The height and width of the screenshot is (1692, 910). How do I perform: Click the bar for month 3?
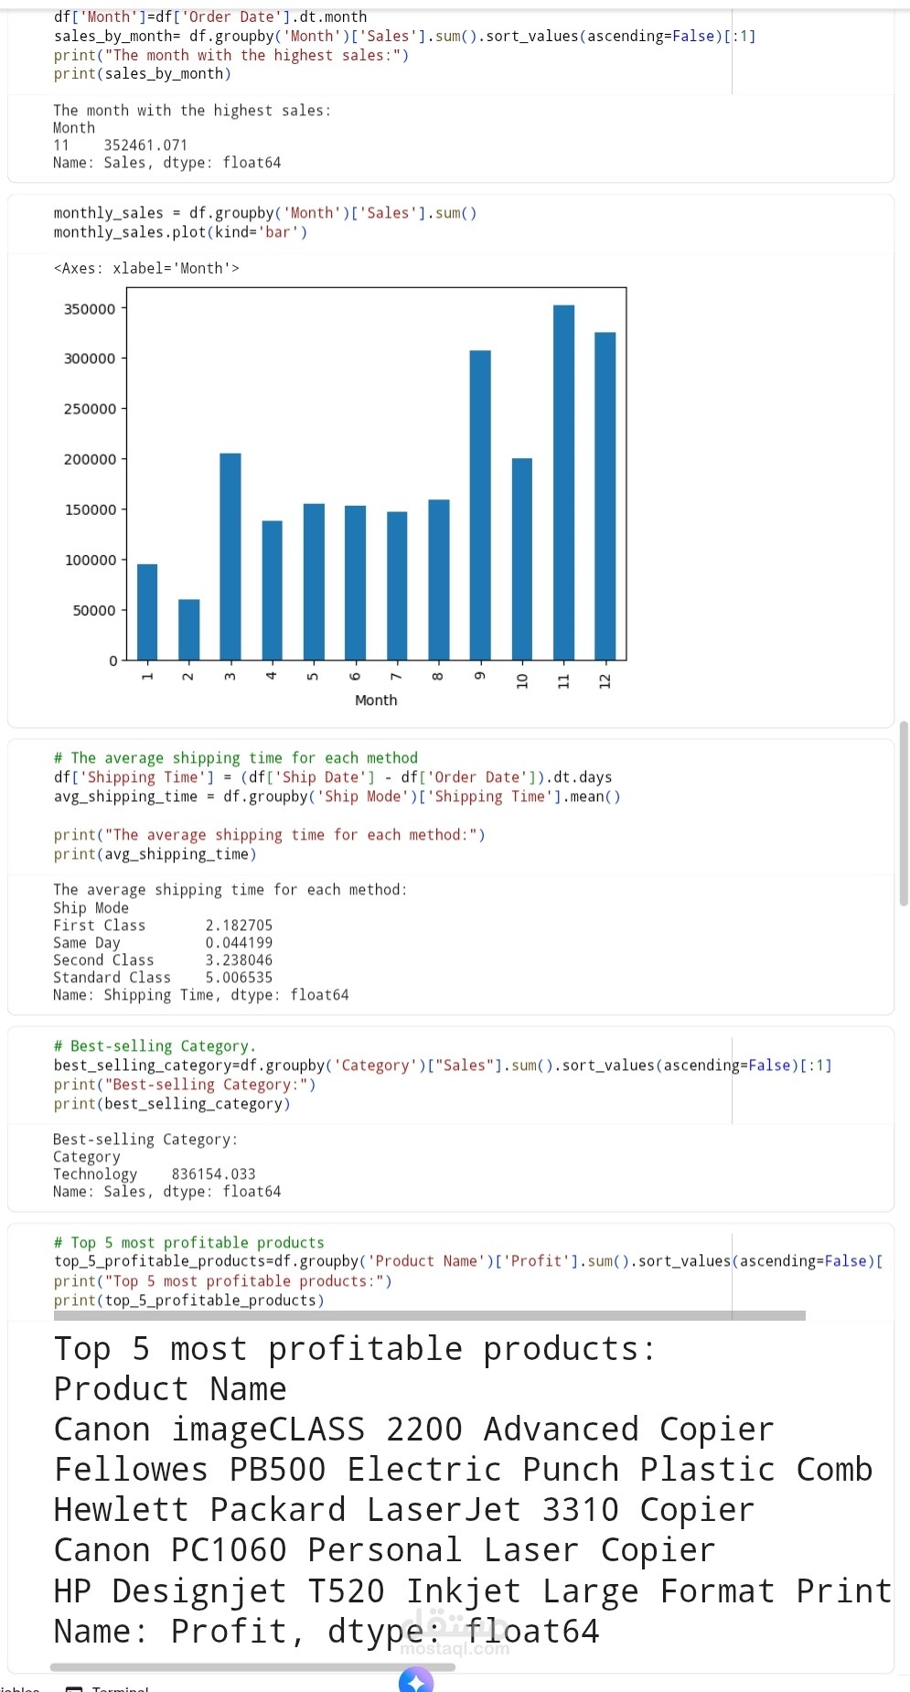[x=230, y=557]
